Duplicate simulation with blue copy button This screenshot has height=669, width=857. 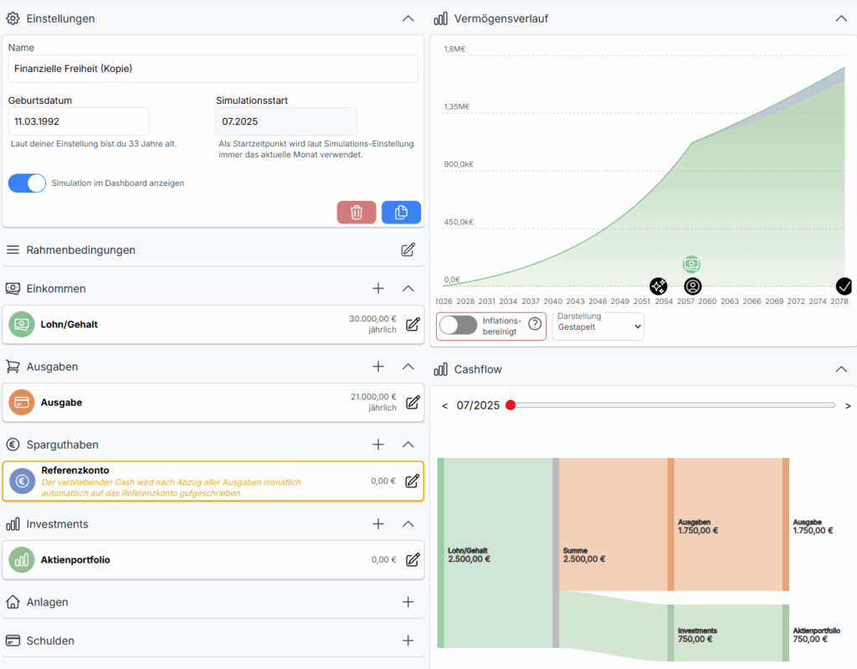[401, 212]
